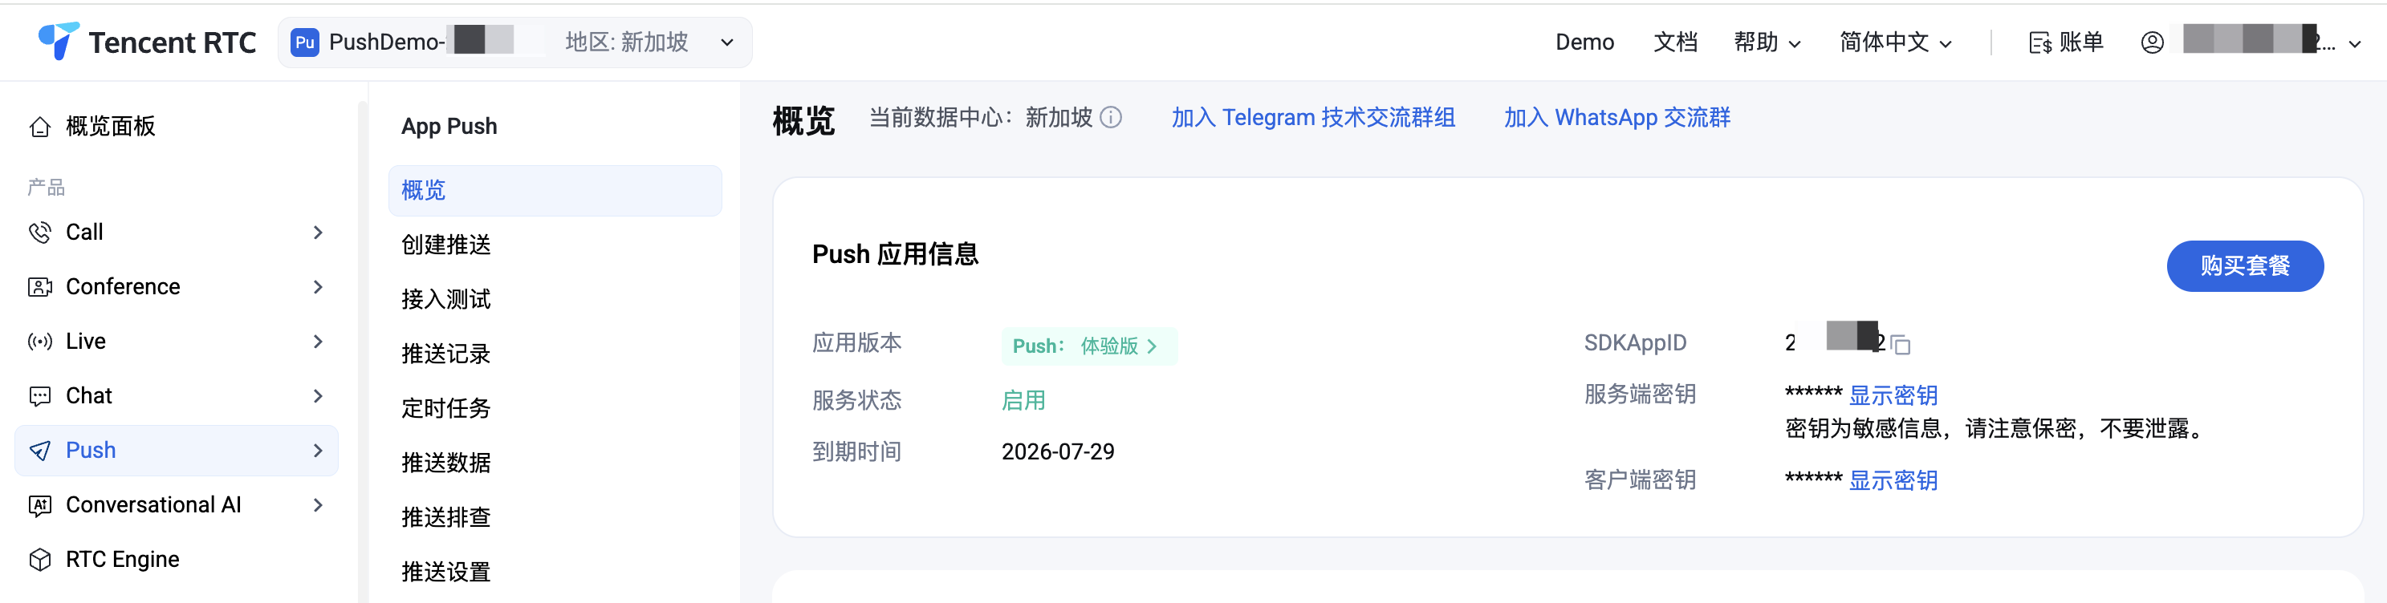Click the 购买套餐 button
This screenshot has height=603, width=2387.
tap(2244, 266)
